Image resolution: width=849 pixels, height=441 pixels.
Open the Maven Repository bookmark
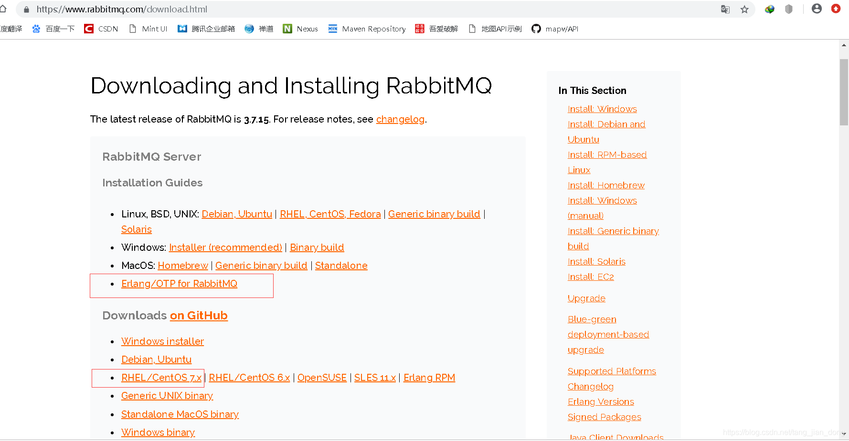(x=367, y=29)
